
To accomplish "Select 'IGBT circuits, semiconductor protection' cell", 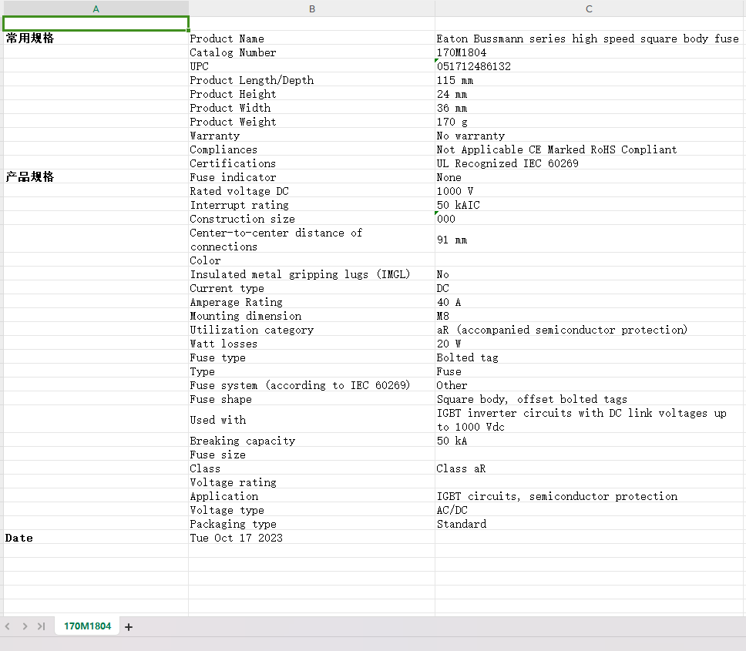I will 589,496.
